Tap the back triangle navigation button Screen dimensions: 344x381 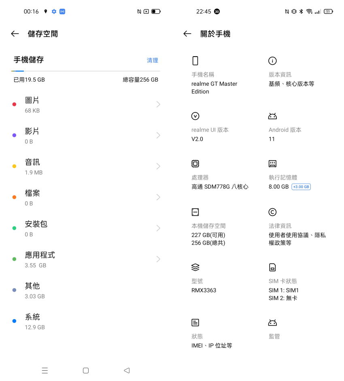click(x=127, y=370)
